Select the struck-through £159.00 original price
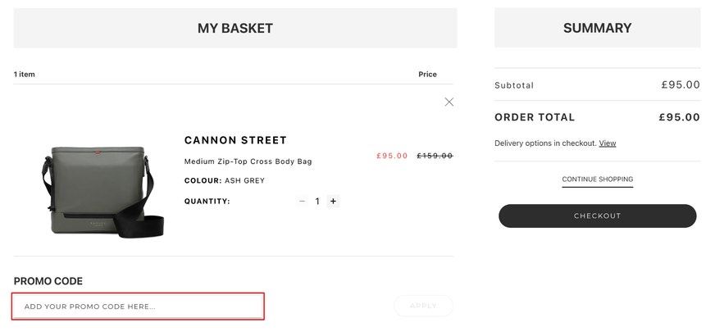715x336 pixels. (x=435, y=156)
